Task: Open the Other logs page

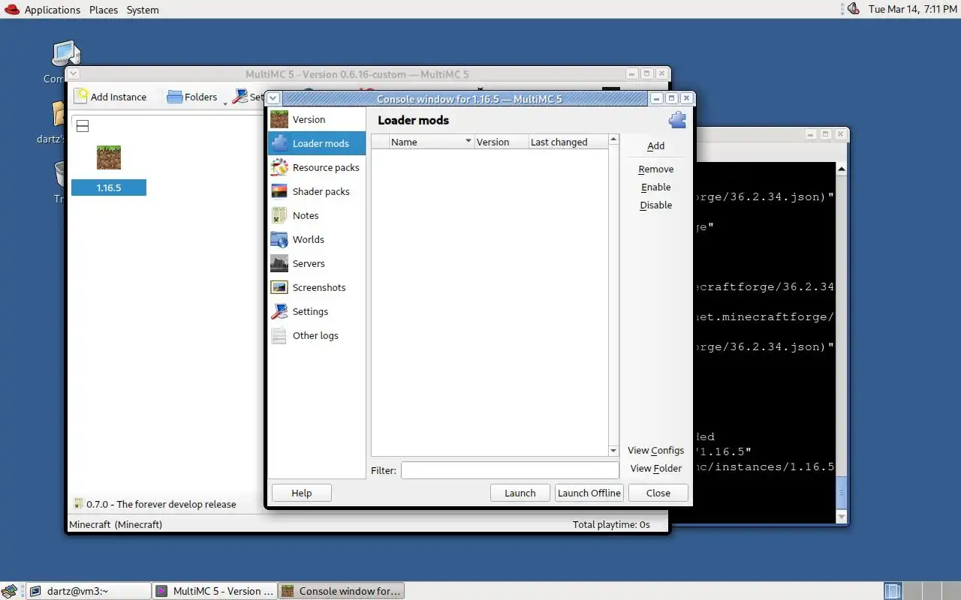Action: (317, 335)
